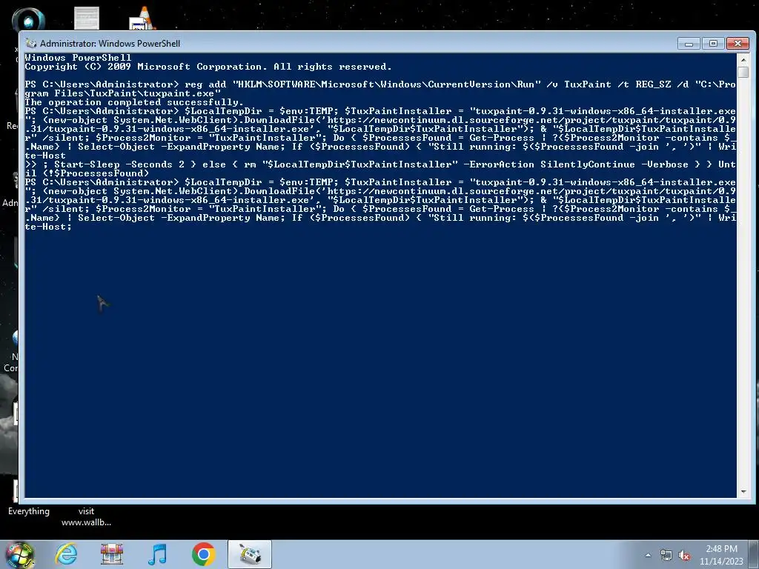This screenshot has height=569, width=759.
Task: Show hidden system tray icons
Action: [x=648, y=556]
